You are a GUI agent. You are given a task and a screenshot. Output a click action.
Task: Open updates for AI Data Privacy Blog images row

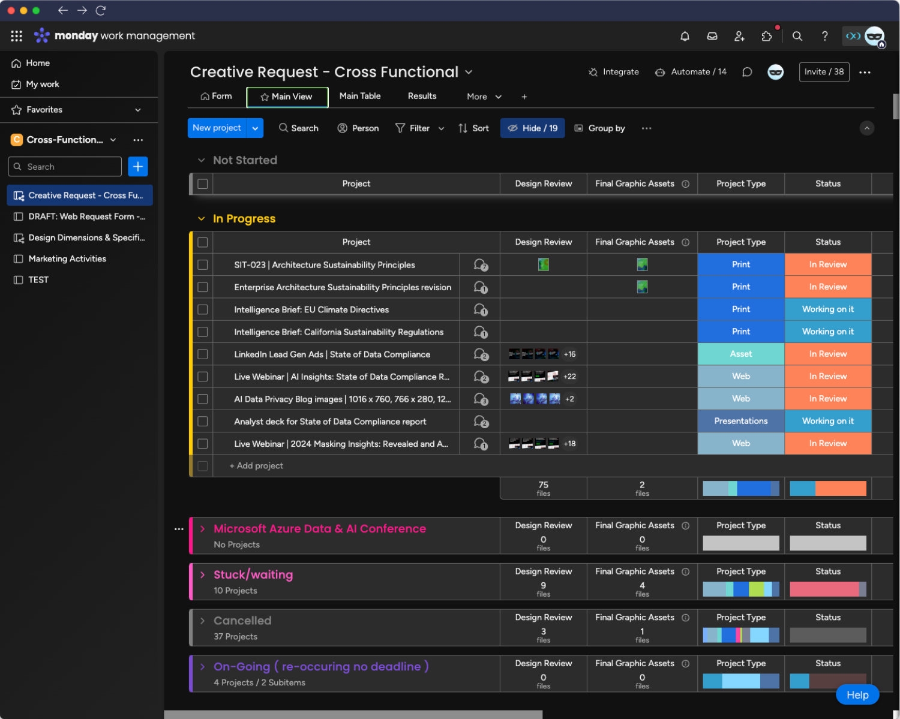click(481, 399)
